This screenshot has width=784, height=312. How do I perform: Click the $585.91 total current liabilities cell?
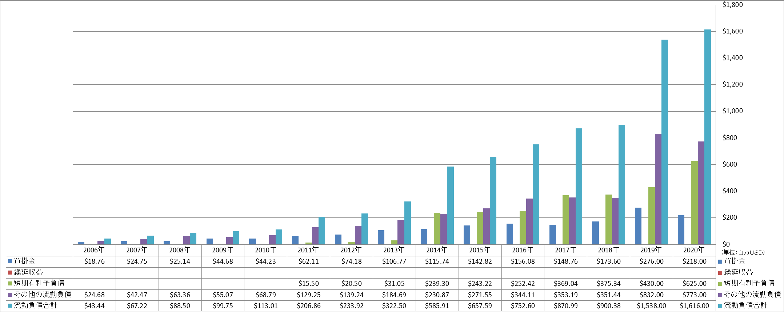click(x=437, y=306)
